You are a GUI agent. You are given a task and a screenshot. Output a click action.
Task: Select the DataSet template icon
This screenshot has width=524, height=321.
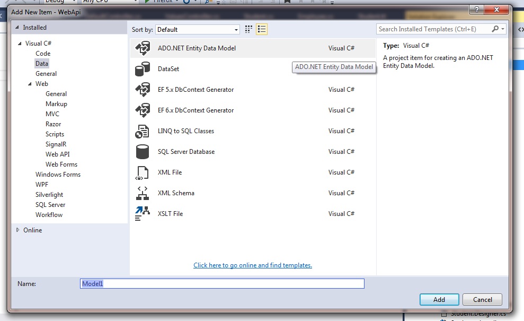pos(143,69)
